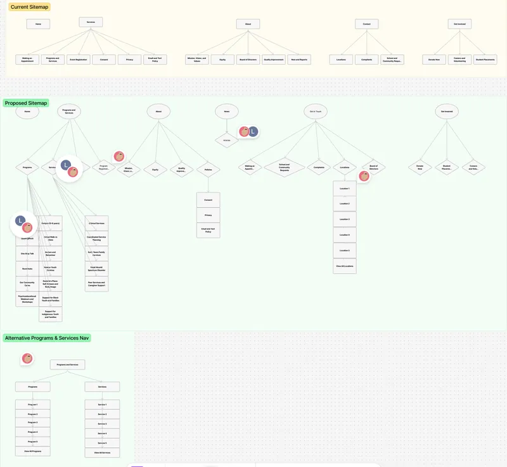This screenshot has height=467, width=507.
Task: Select Locations box in Current Sitemap
Action: [x=341, y=60]
